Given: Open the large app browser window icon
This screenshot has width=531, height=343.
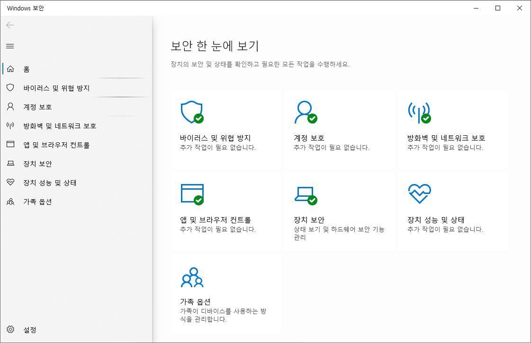Looking at the screenshot, I should click(192, 194).
